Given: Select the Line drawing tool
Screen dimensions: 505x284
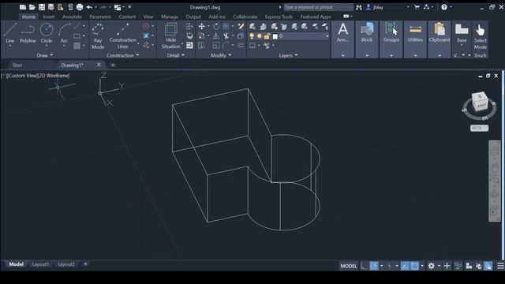Looking at the screenshot, I should point(10,32).
